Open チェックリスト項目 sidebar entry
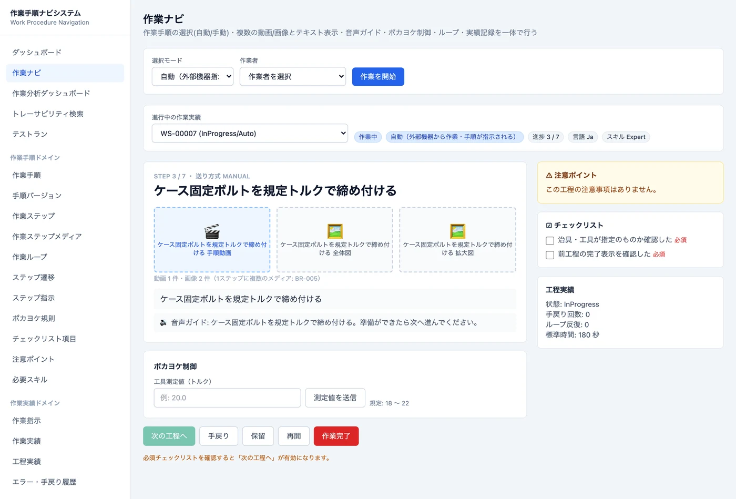736x499 pixels. pyautogui.click(x=65, y=339)
